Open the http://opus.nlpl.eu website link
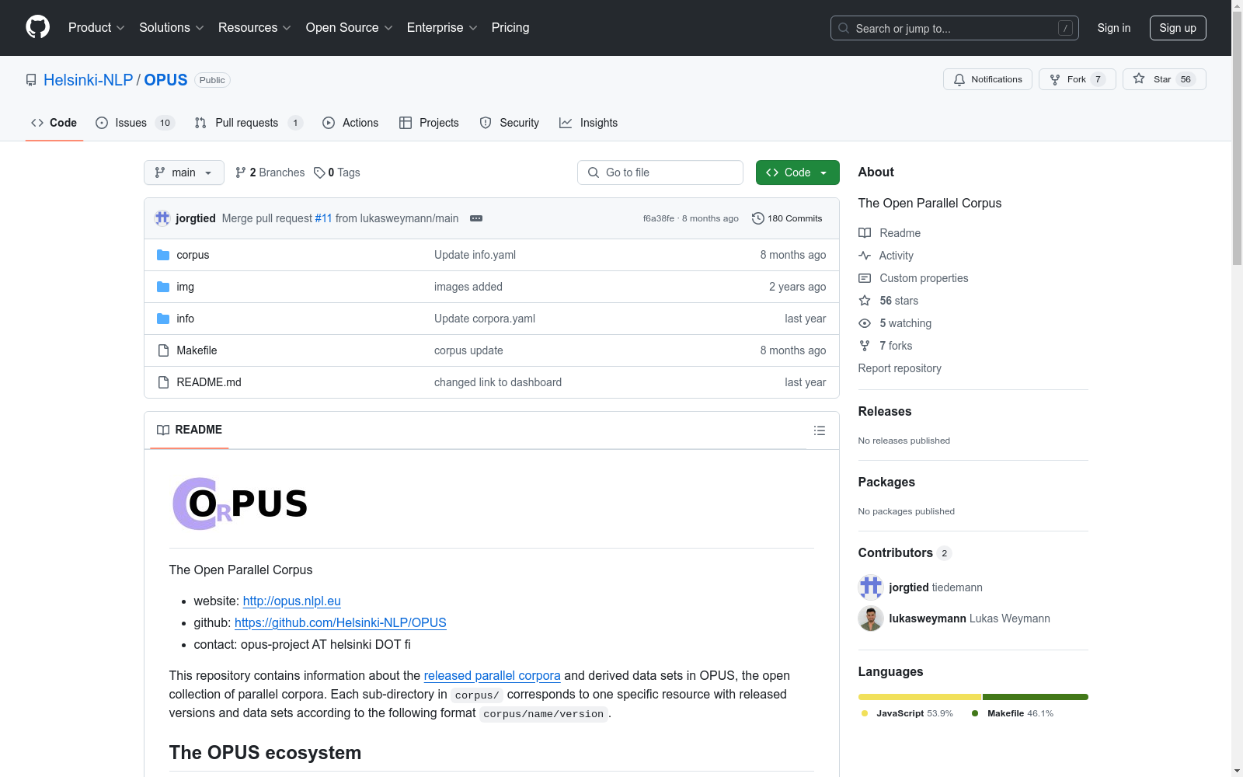 (x=291, y=601)
